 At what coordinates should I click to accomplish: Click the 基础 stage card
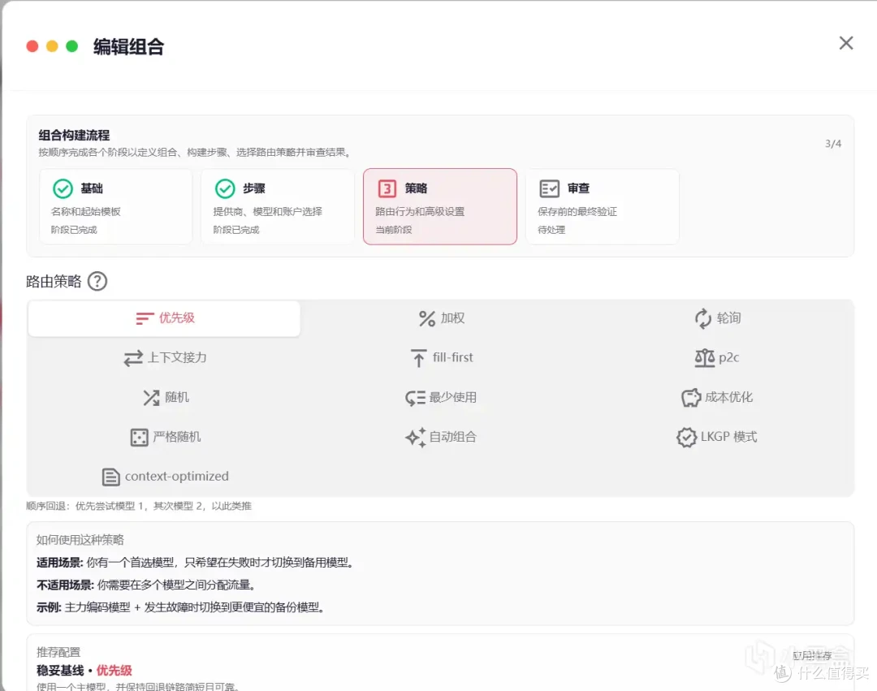coord(116,207)
